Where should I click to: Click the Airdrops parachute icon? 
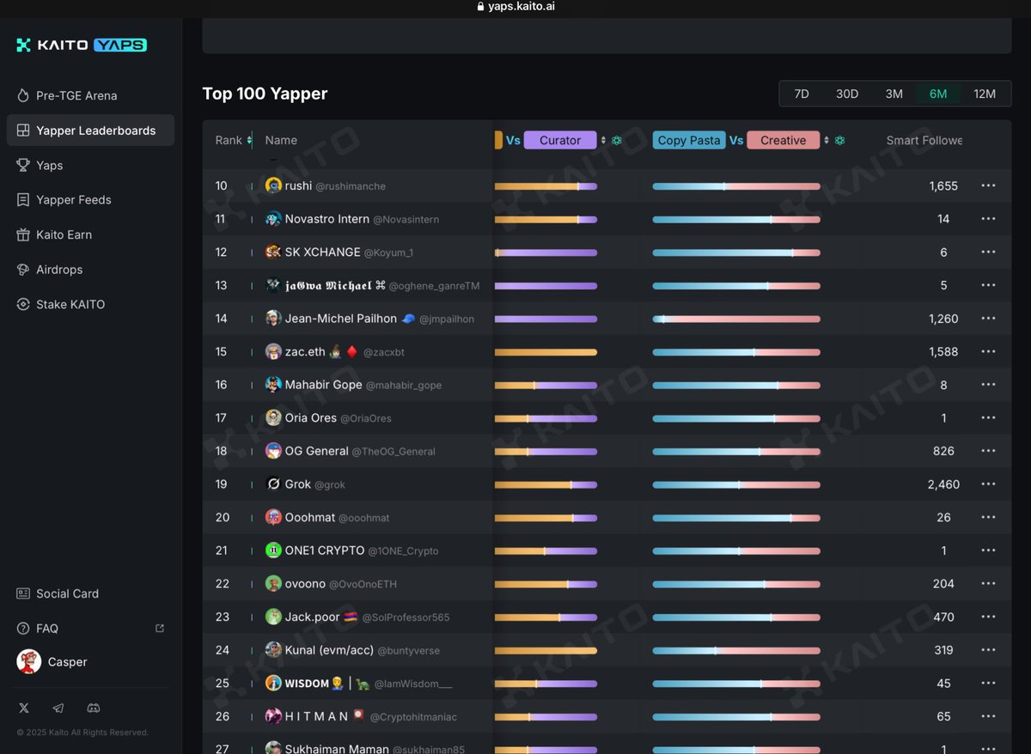tap(23, 270)
